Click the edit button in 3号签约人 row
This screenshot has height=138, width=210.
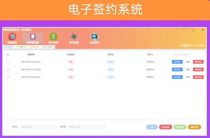point(188,77)
